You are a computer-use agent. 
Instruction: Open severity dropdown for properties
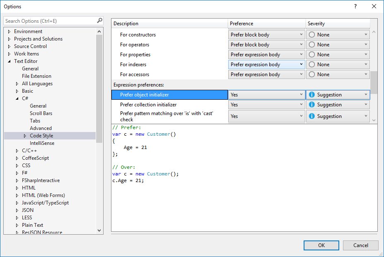(x=366, y=55)
